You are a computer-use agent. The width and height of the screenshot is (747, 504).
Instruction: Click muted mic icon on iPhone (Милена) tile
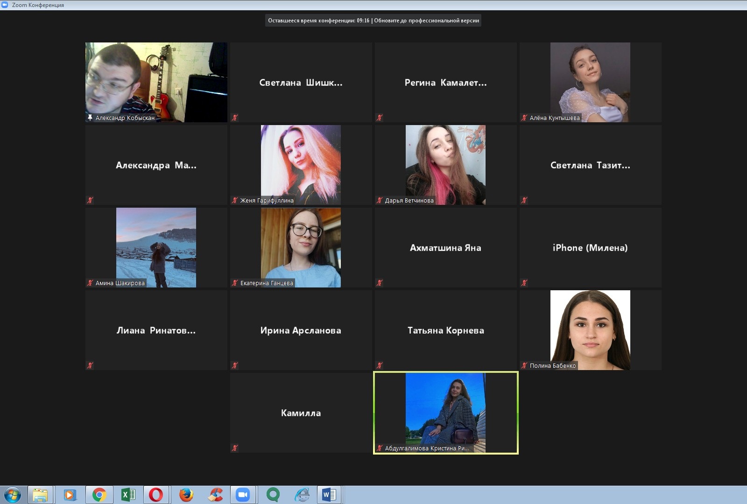click(524, 283)
